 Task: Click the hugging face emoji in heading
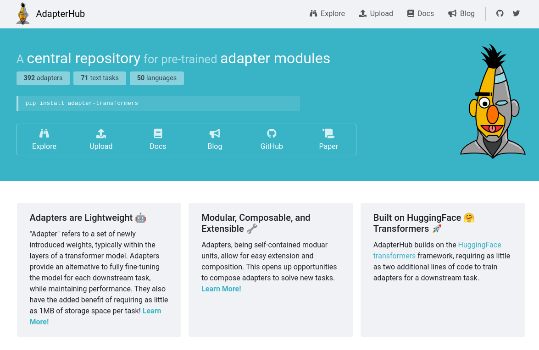(469, 218)
